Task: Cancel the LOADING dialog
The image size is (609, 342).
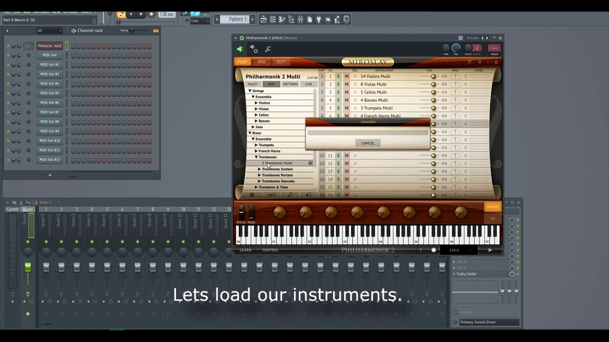Action: 368,143
